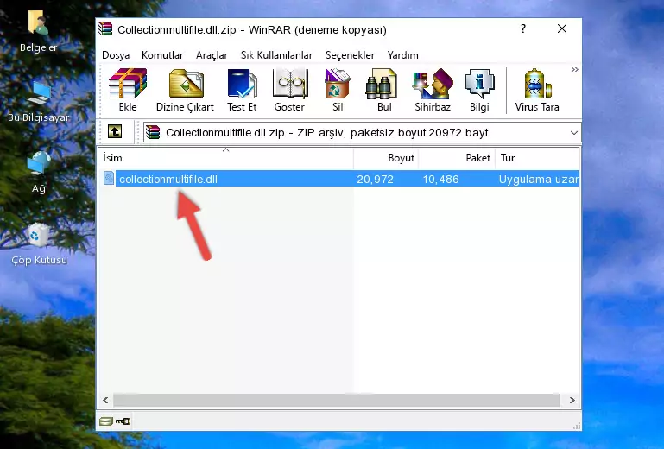Show archive Bilgi information

click(479, 90)
